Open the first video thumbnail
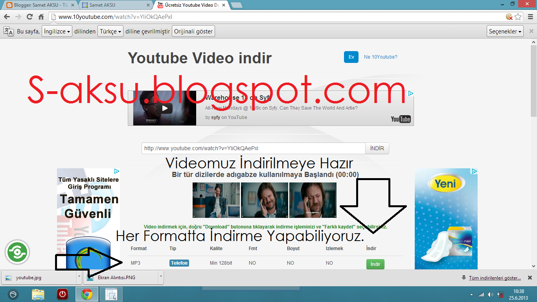Viewport: 537px width, 302px height. pos(216,200)
